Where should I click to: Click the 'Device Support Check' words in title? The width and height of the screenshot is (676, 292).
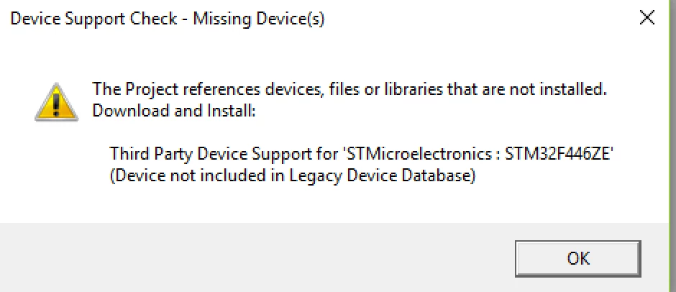(x=93, y=19)
